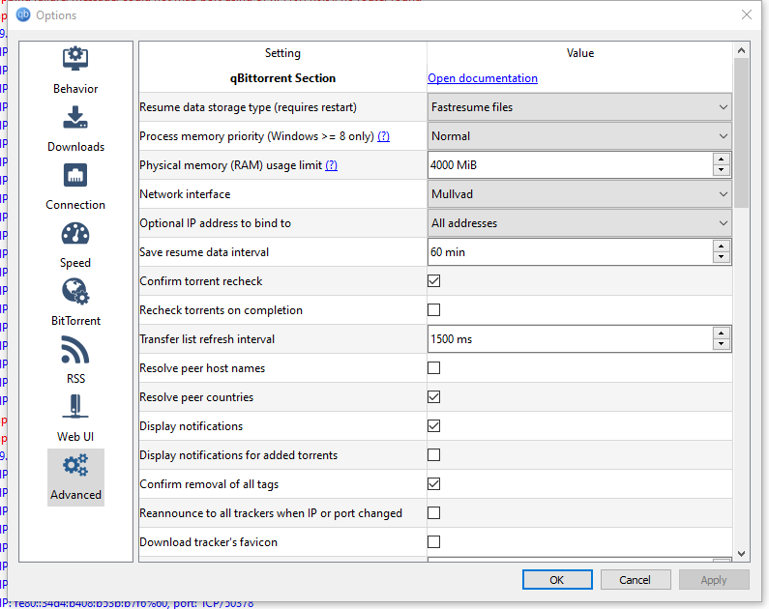Toggle Confirm removal of all tags

coord(433,483)
